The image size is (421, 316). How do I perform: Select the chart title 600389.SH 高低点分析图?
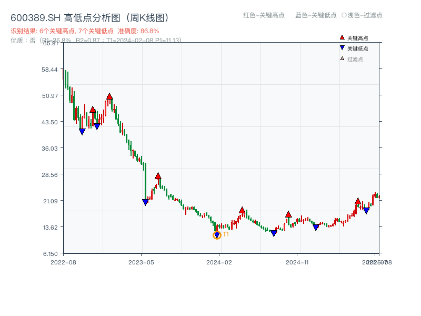[89, 17]
